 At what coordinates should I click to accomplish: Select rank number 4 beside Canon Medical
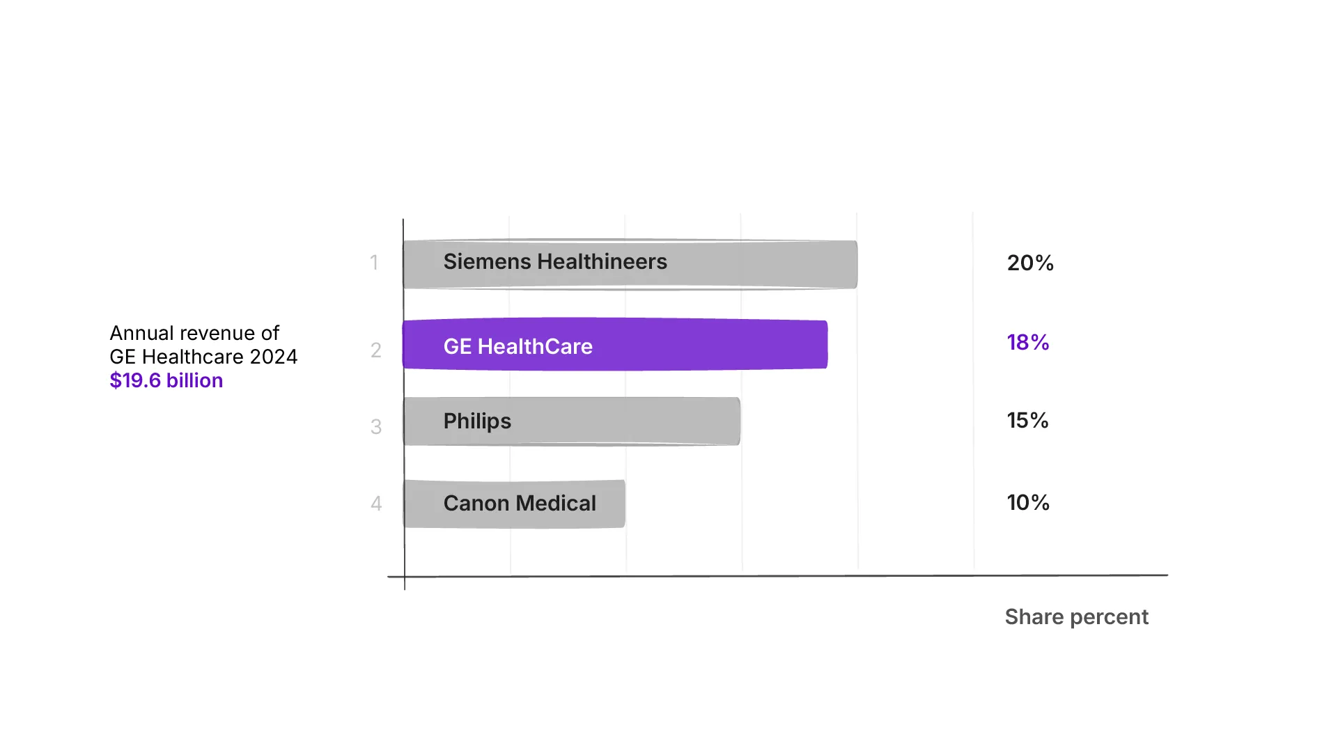[x=376, y=504]
